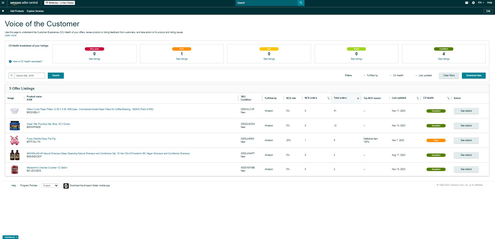Open Fuzzy Wubble Daisy The Pig link

point(41,139)
